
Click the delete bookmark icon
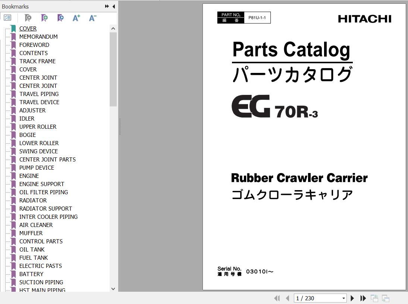click(x=28, y=17)
